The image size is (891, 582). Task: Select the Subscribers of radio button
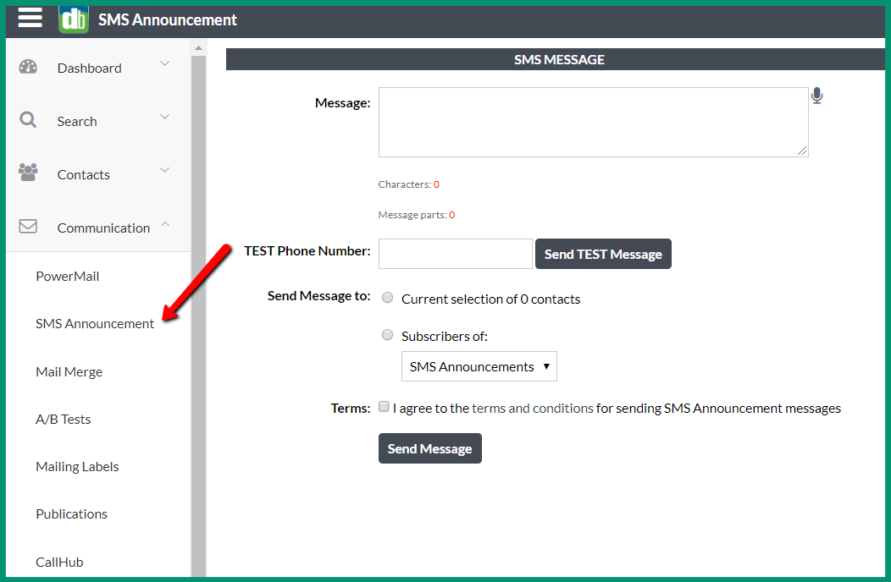(x=388, y=335)
